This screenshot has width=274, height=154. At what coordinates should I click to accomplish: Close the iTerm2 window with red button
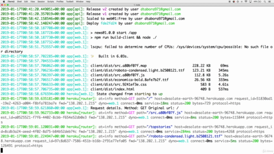click(2, 5)
